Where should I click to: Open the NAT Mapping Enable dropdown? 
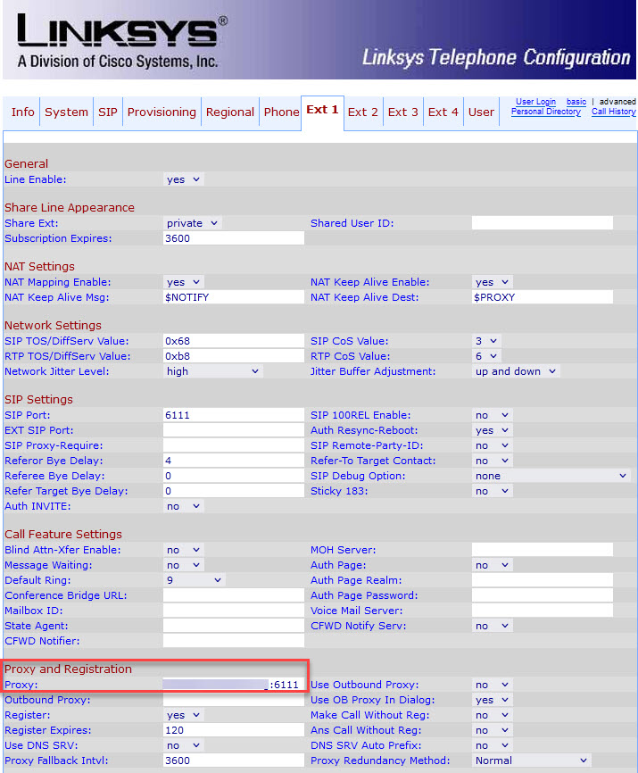coord(183,282)
